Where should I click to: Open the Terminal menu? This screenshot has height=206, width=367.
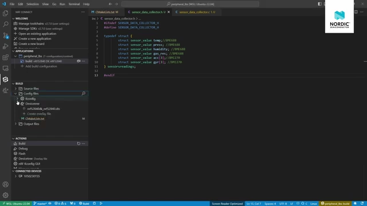point(74,4)
